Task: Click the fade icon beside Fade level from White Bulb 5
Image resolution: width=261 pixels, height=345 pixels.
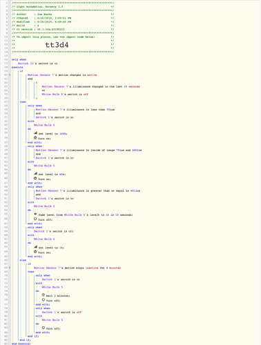Action: tap(35, 214)
